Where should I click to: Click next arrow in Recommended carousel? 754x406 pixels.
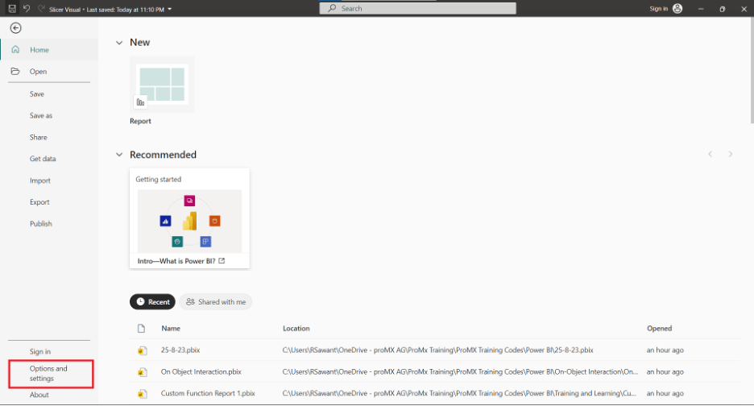(731, 154)
